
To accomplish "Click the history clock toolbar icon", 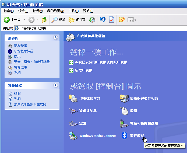I will coord(92,20).
